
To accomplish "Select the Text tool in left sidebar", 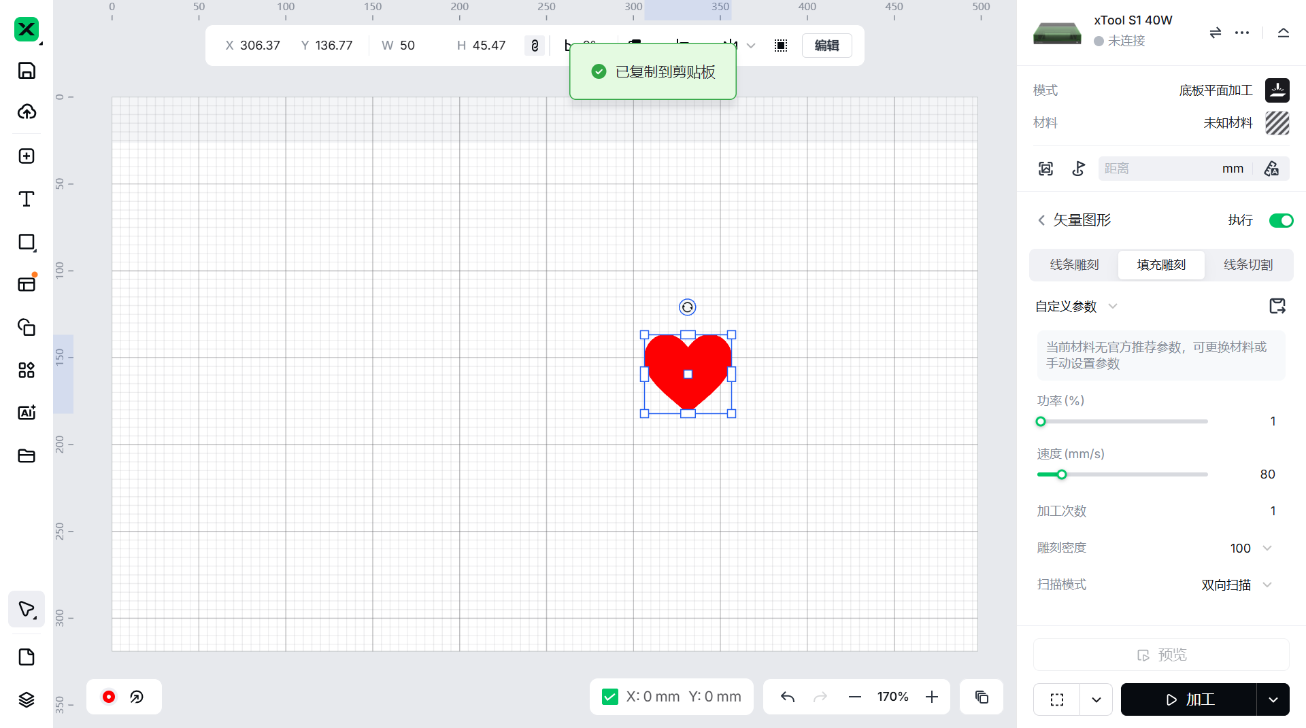I will (27, 199).
